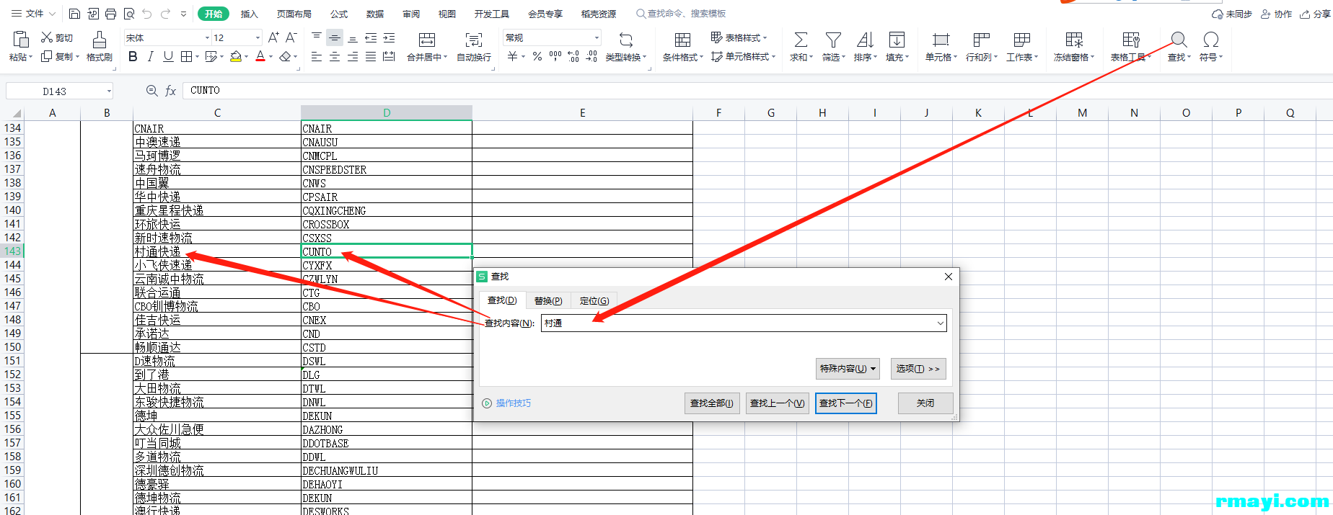Click the AutoSum (求和) sigma icon
This screenshot has width=1333, height=515.
point(801,40)
